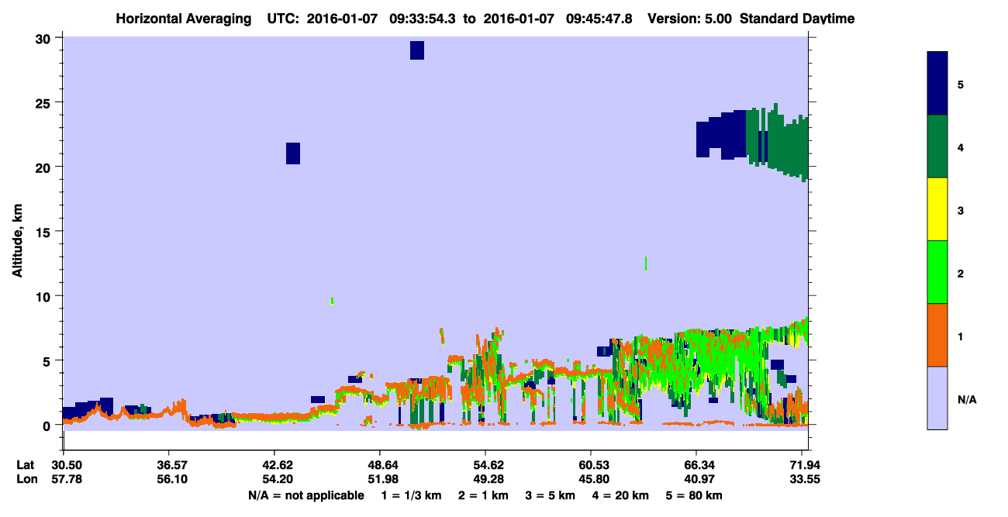This screenshot has width=1008, height=517.
Task: Click 'Standard Daytime' in the title
Action: point(796,19)
